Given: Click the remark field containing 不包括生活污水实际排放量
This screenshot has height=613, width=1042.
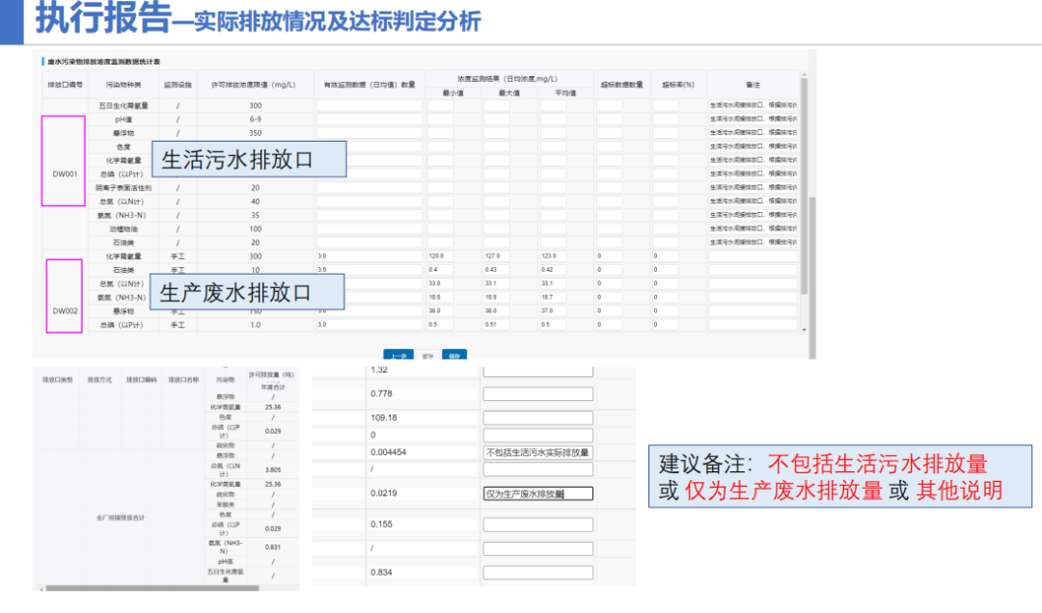Looking at the screenshot, I should [536, 450].
